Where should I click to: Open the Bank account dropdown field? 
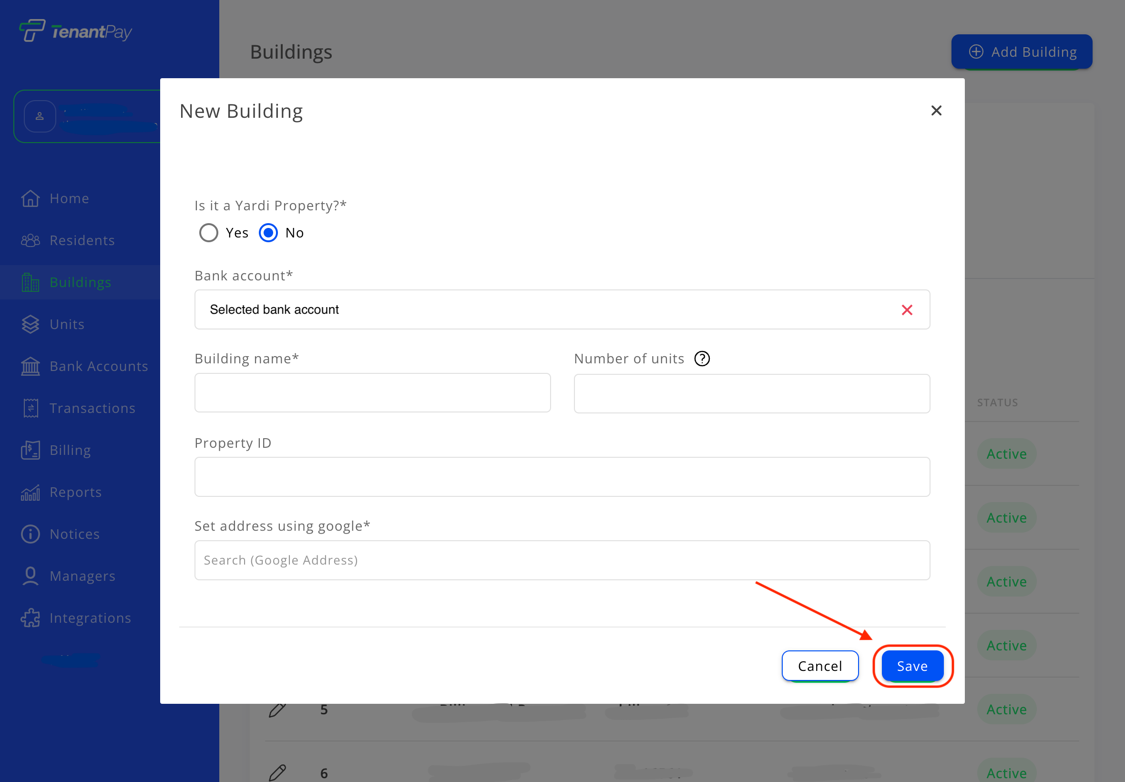pyautogui.click(x=539, y=310)
